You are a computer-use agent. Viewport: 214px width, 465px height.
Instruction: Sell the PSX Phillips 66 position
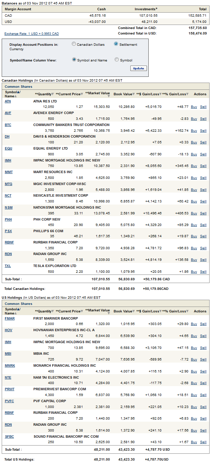[203, 237]
